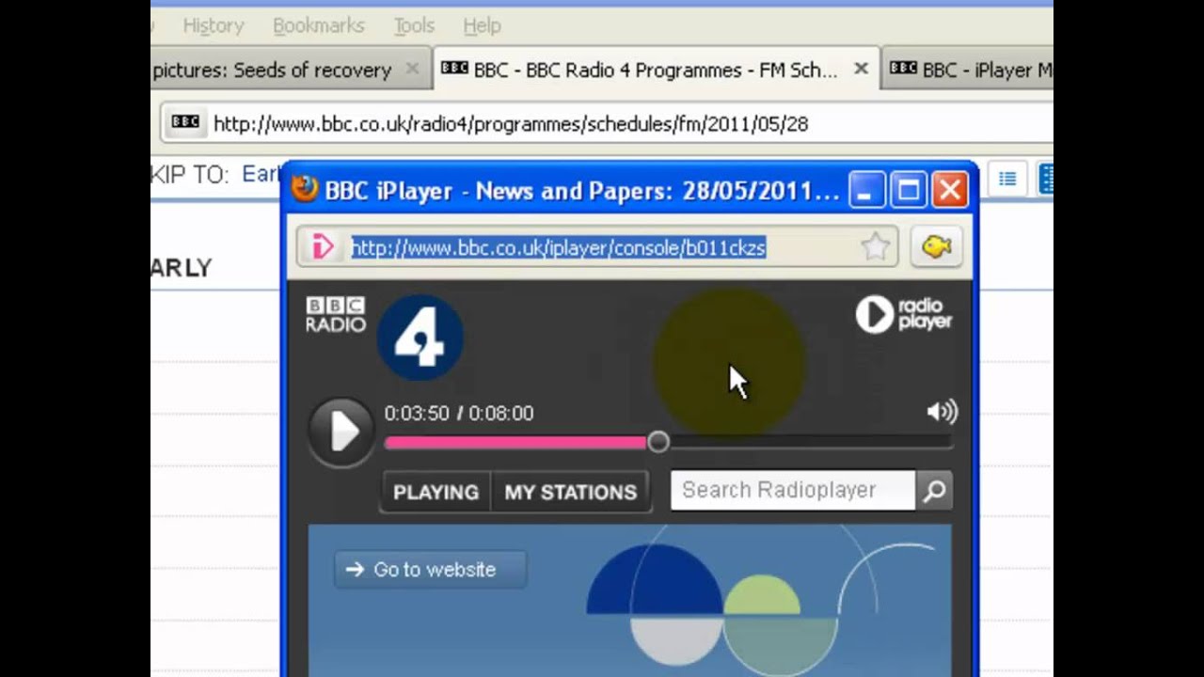
Task: Open the History menu in the main browser
Action: coord(214,25)
